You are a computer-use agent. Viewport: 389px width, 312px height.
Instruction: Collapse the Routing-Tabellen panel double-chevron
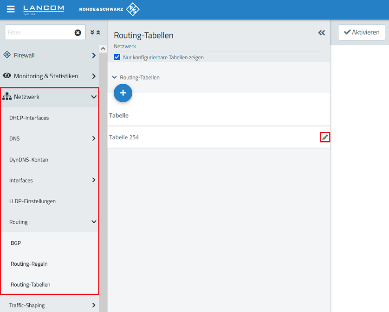321,33
